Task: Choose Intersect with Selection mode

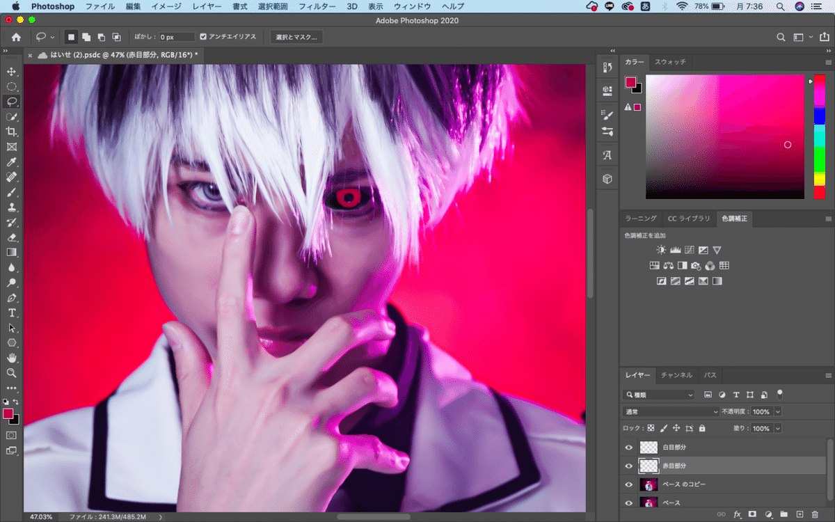Action: [x=117, y=37]
